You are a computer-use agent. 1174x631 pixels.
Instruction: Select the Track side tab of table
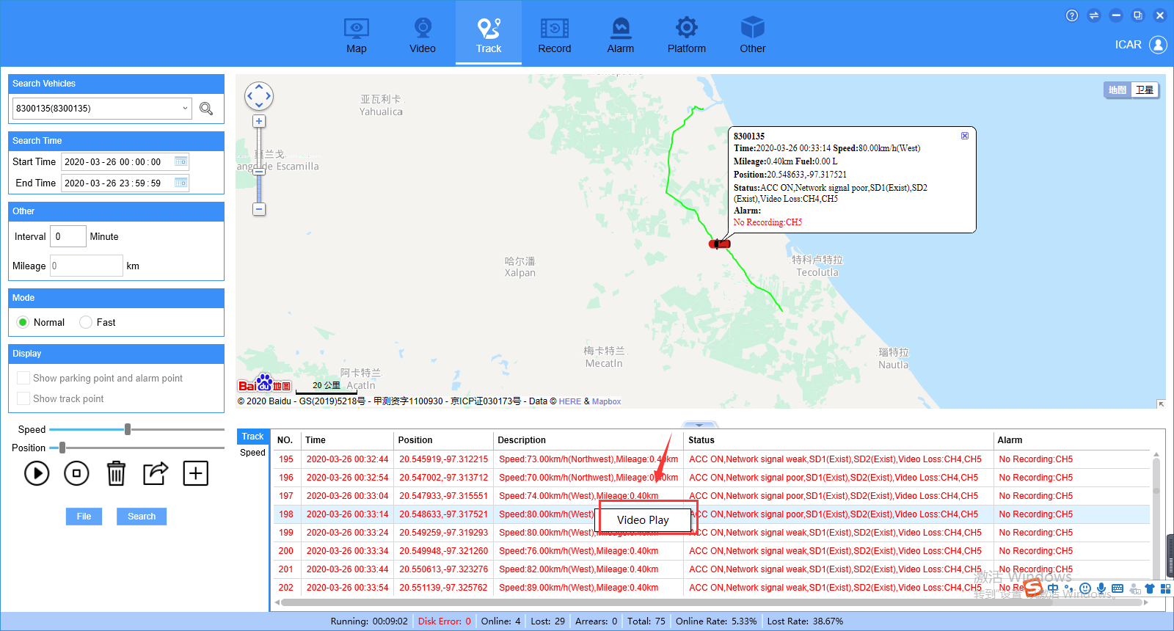click(252, 437)
